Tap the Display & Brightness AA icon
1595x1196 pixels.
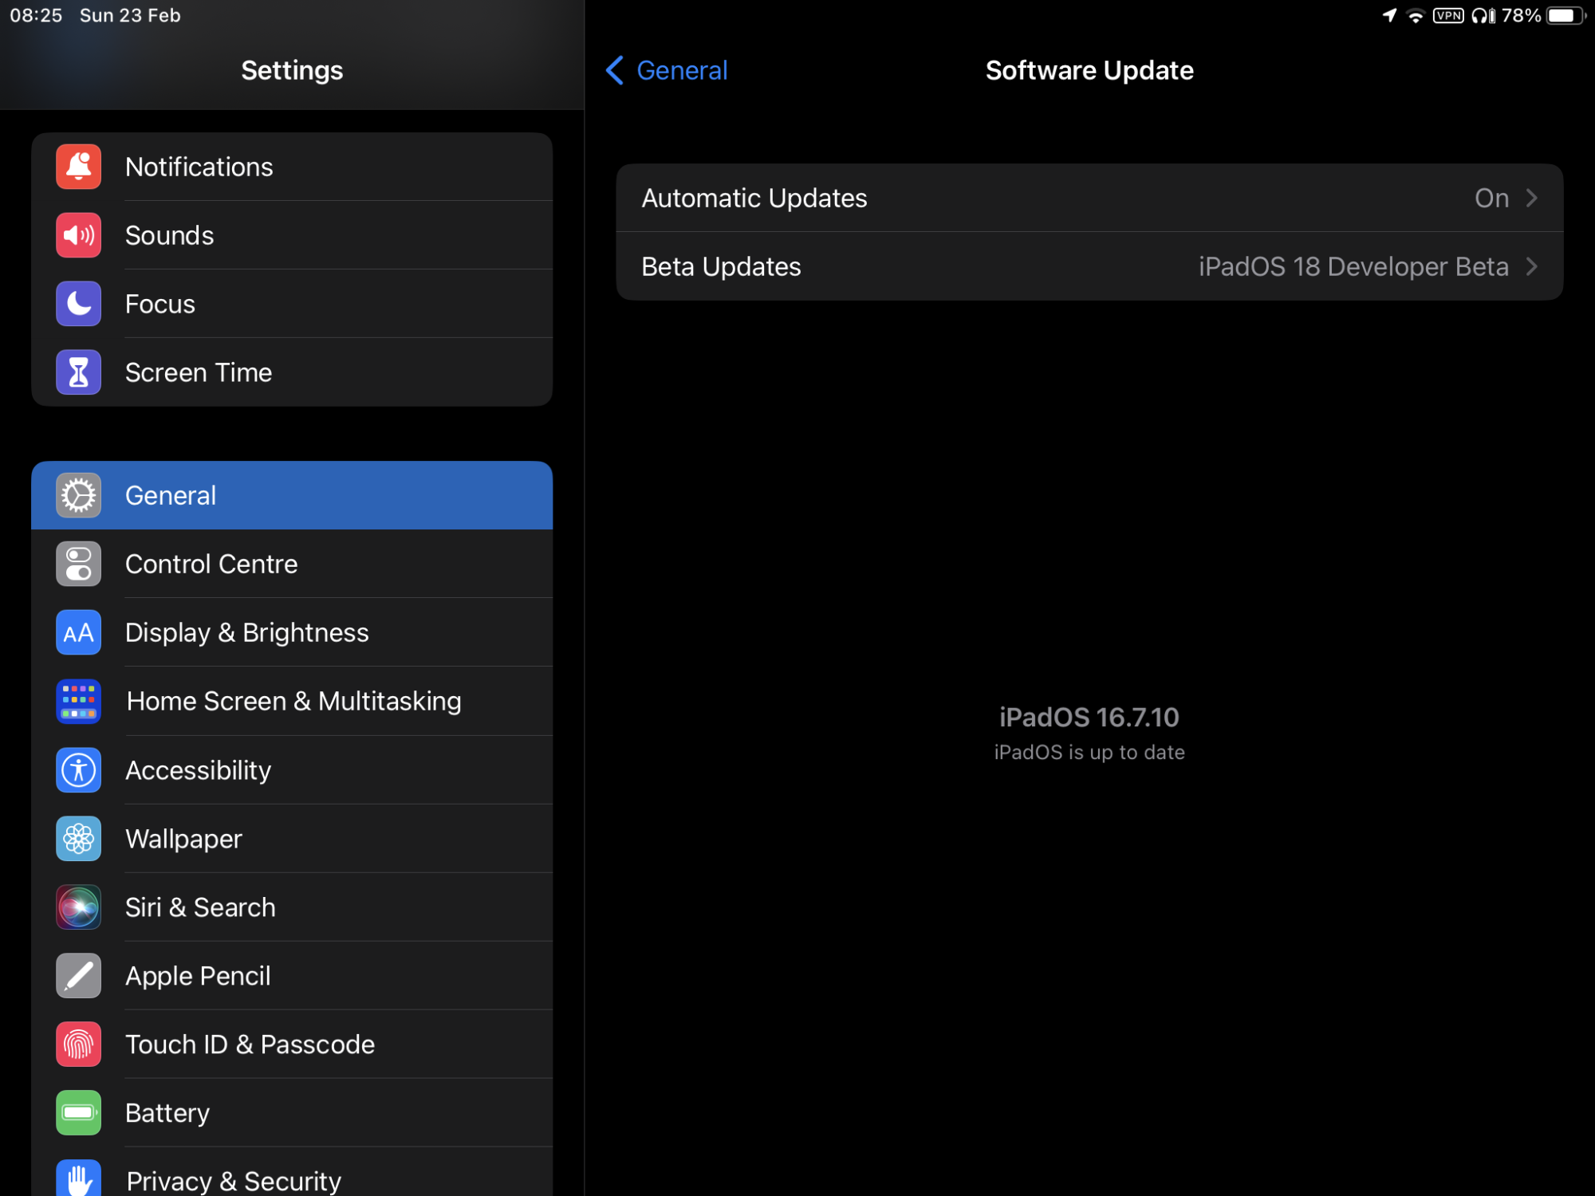click(78, 632)
